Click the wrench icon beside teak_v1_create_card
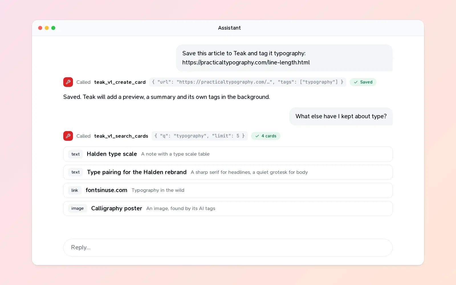The width and height of the screenshot is (456, 285). (x=68, y=82)
